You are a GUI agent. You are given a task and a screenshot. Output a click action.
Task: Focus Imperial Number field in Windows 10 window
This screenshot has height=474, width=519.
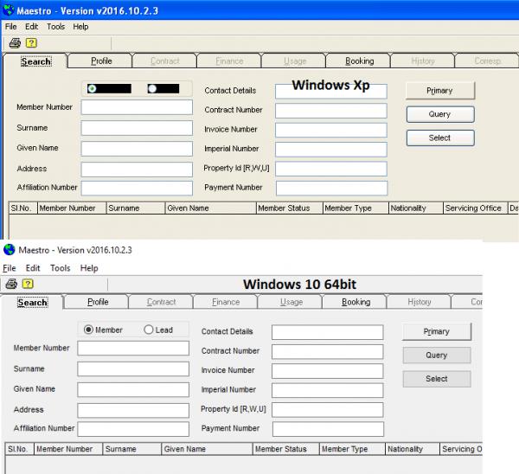(x=328, y=390)
